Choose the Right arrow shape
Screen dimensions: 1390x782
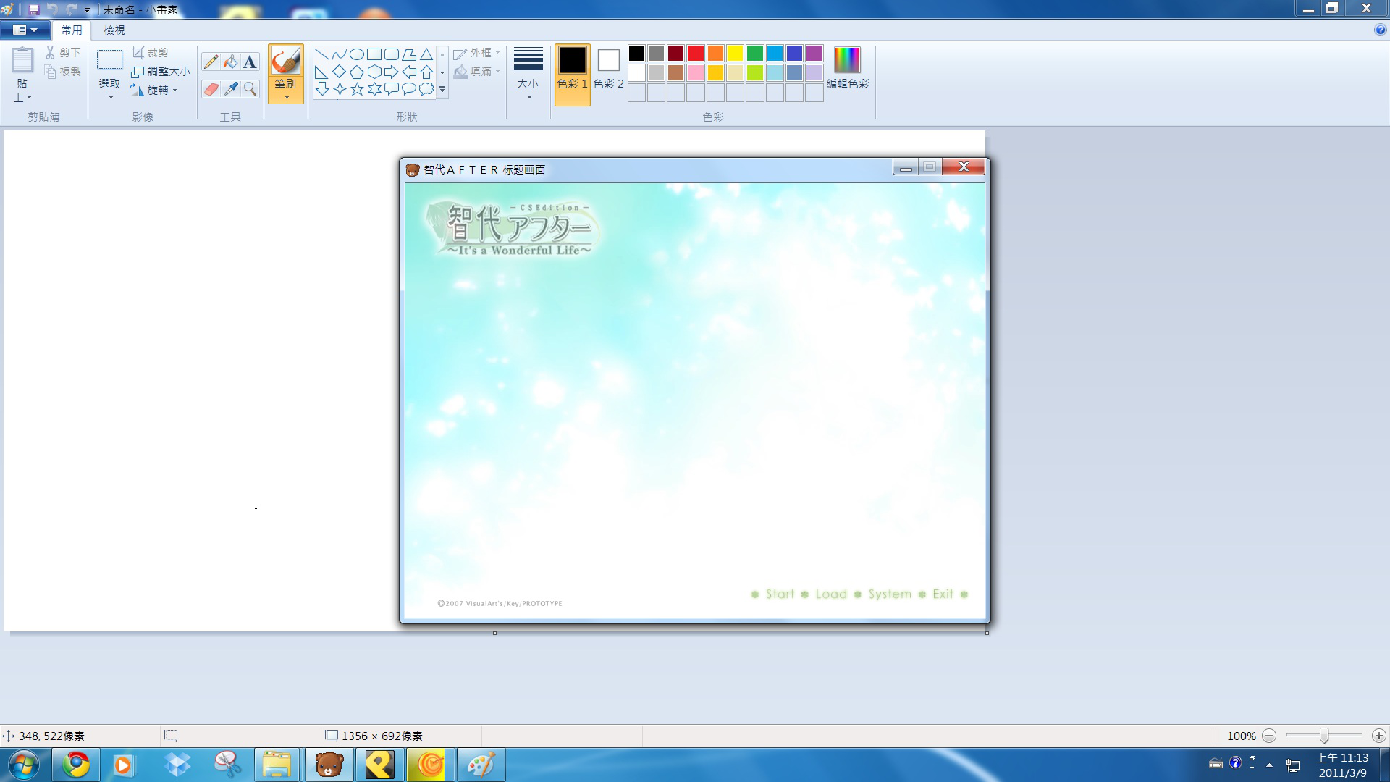coord(392,72)
